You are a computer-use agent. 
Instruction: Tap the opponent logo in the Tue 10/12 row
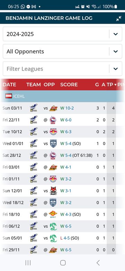tap(53, 132)
